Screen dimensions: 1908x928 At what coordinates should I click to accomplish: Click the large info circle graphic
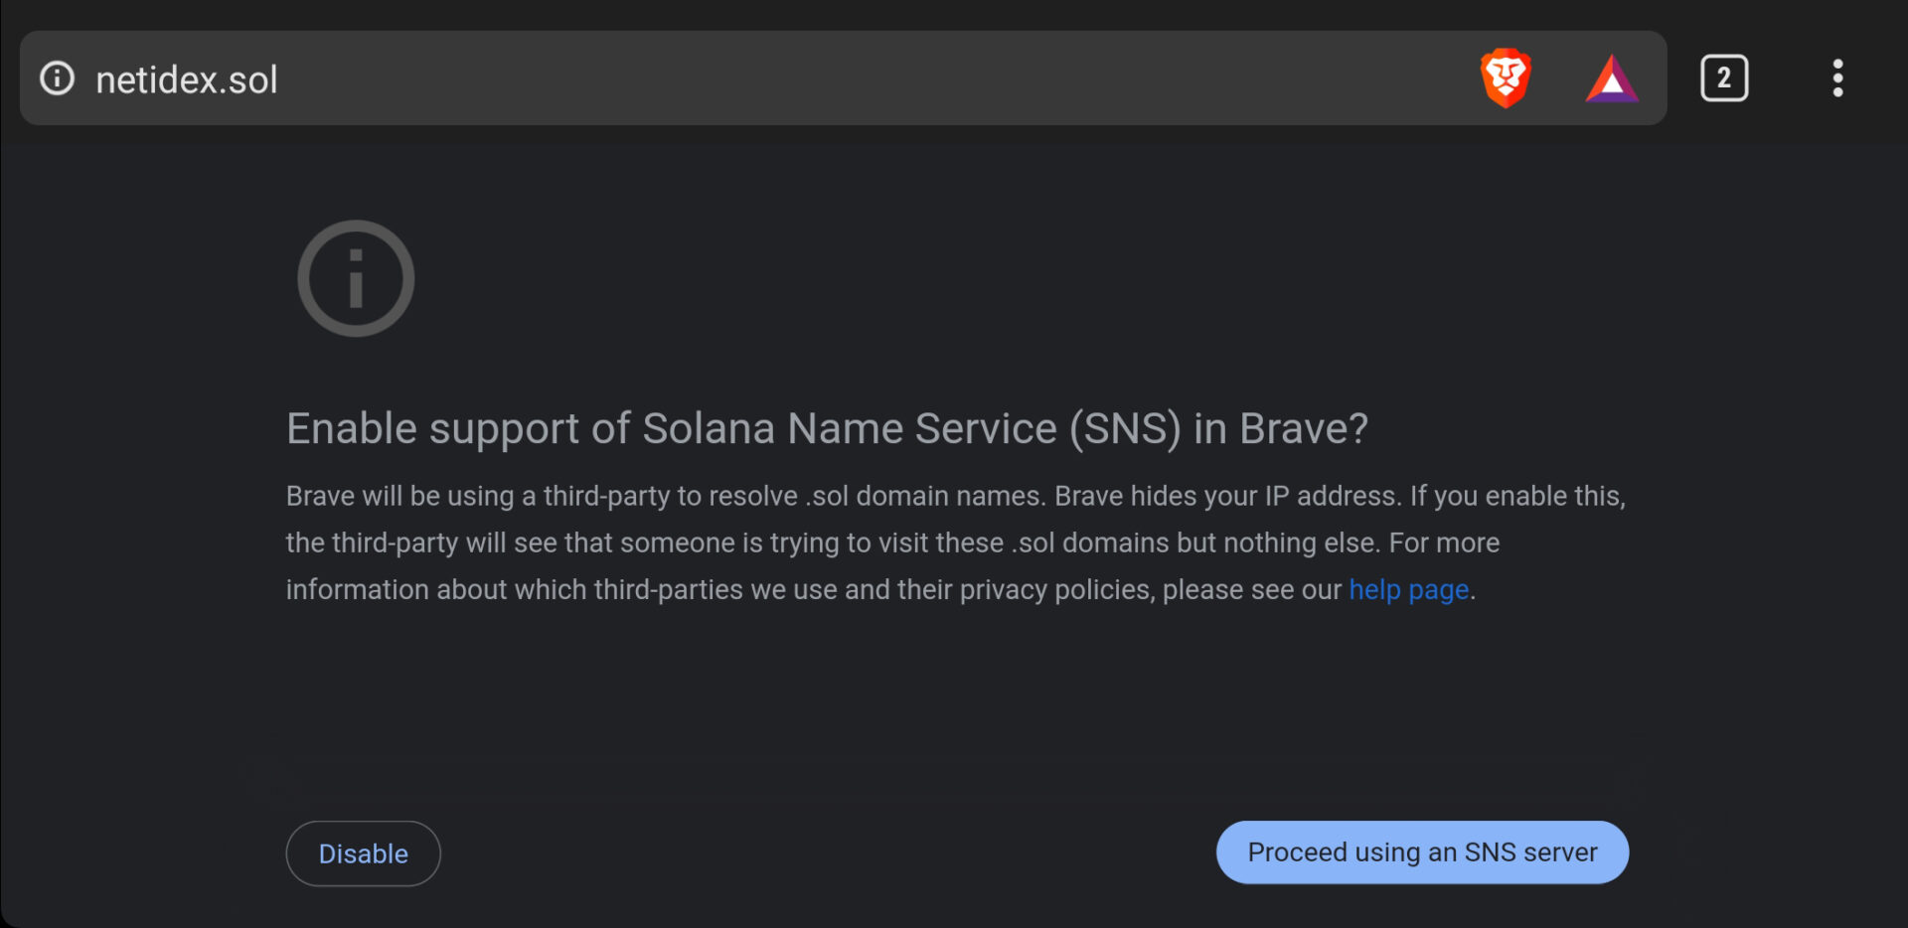355,278
